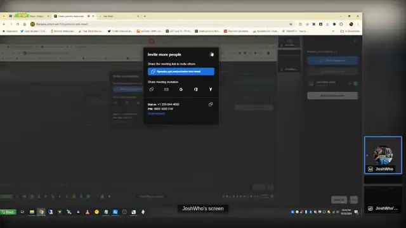Reload the page with refresh icon
The height and width of the screenshot is (228, 406).
(18, 24)
